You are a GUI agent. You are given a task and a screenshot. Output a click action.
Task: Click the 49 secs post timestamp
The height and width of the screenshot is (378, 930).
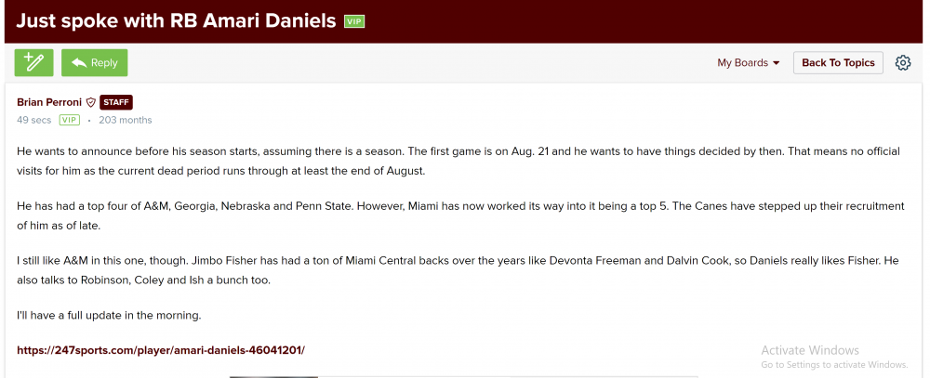[33, 120]
